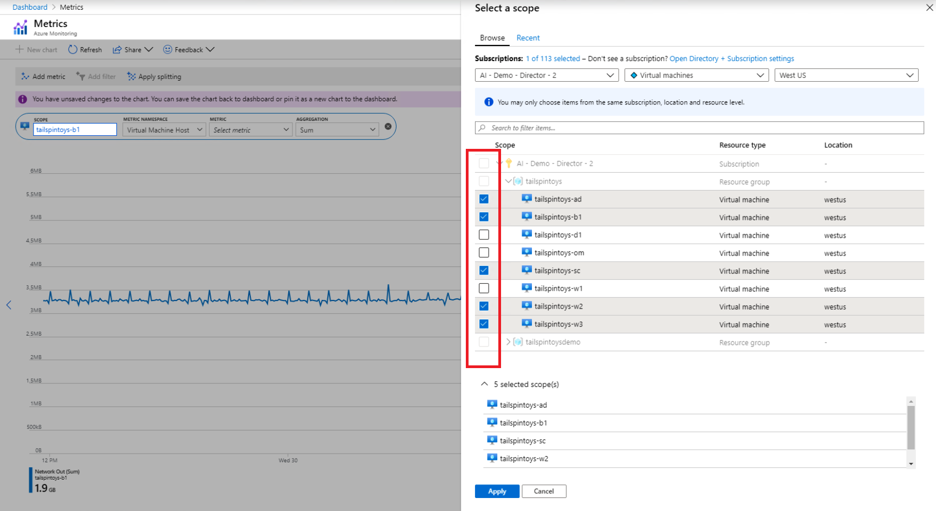
Task: Select the Browse tab
Action: (492, 37)
